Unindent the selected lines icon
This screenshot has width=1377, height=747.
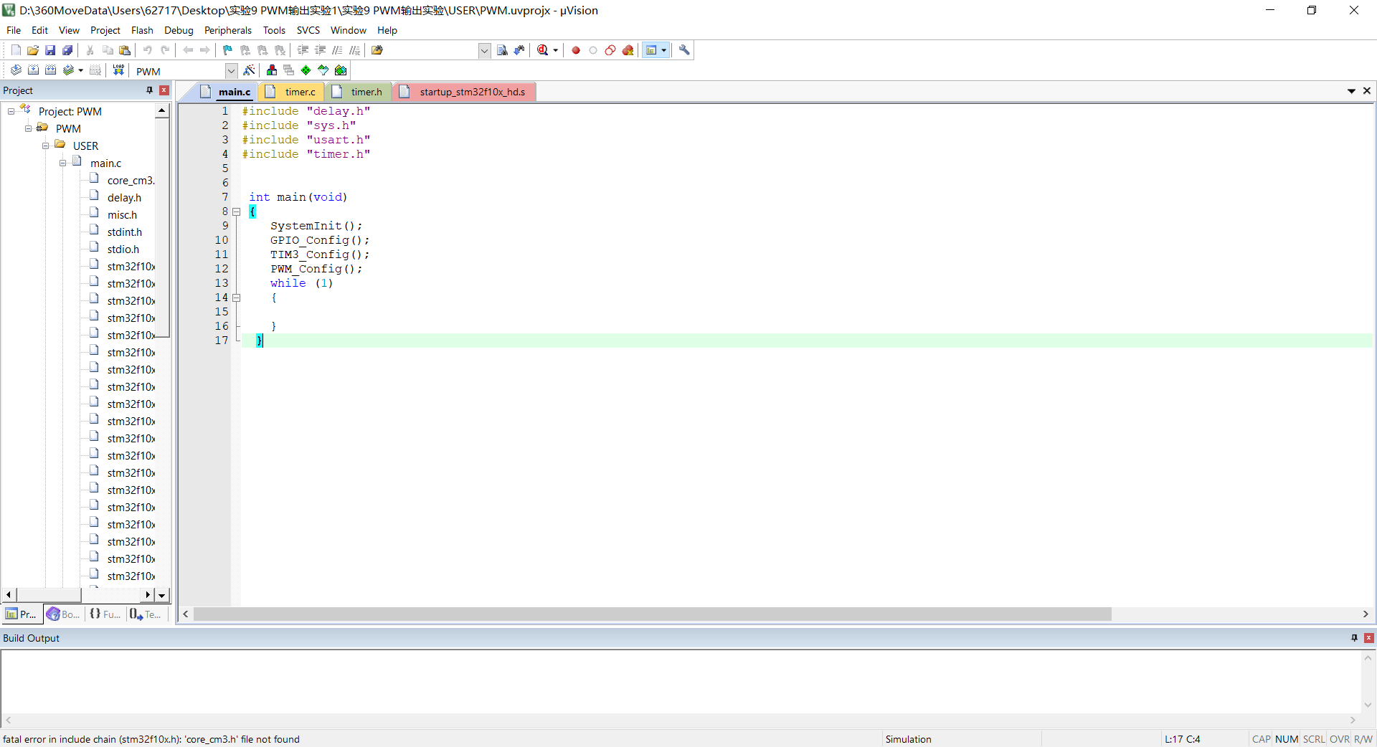click(320, 50)
